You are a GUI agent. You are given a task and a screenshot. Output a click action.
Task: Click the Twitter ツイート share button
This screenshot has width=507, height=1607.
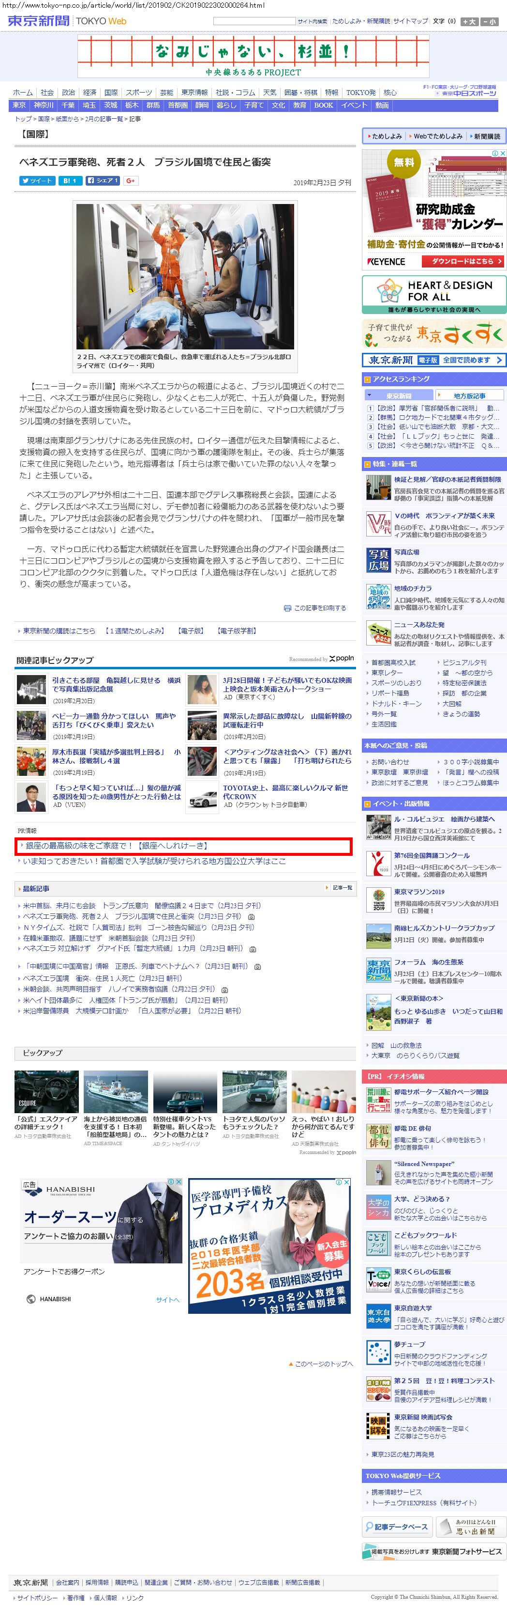pyautogui.click(x=37, y=181)
